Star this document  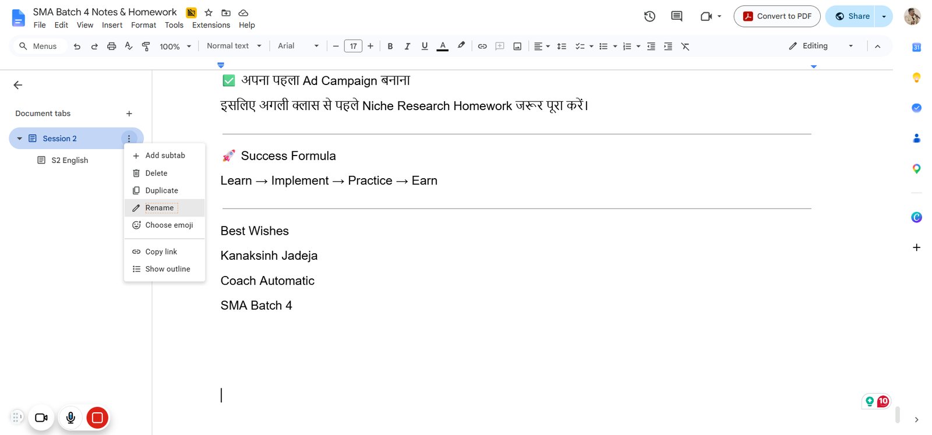point(209,12)
